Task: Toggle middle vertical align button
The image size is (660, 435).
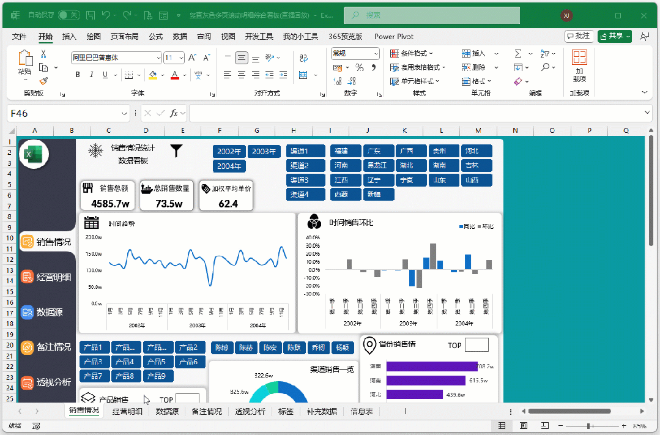Action: [241, 58]
